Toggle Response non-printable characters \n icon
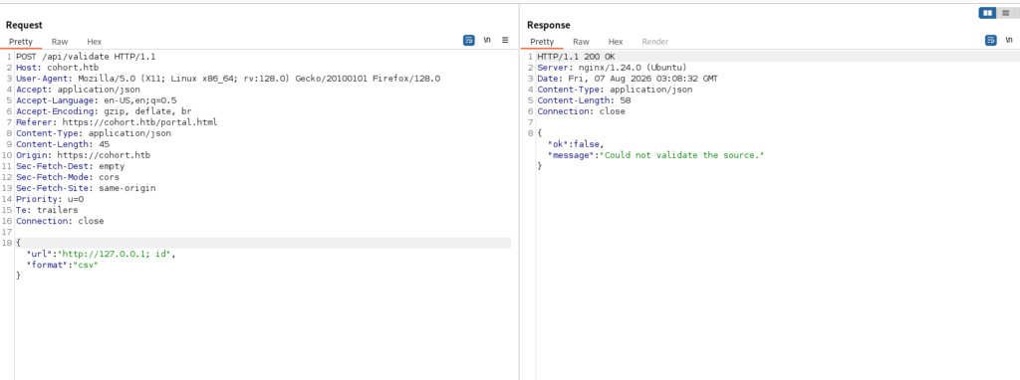This screenshot has height=380, width=1020. (x=1009, y=40)
